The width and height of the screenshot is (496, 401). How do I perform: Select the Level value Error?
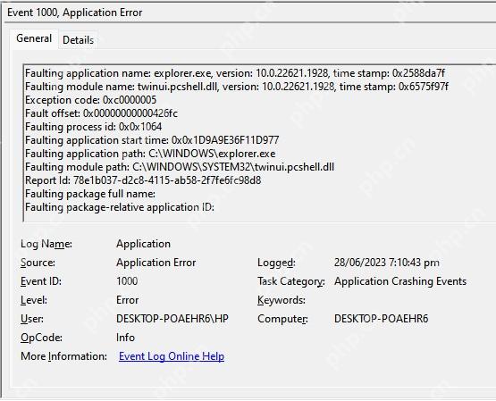point(127,300)
